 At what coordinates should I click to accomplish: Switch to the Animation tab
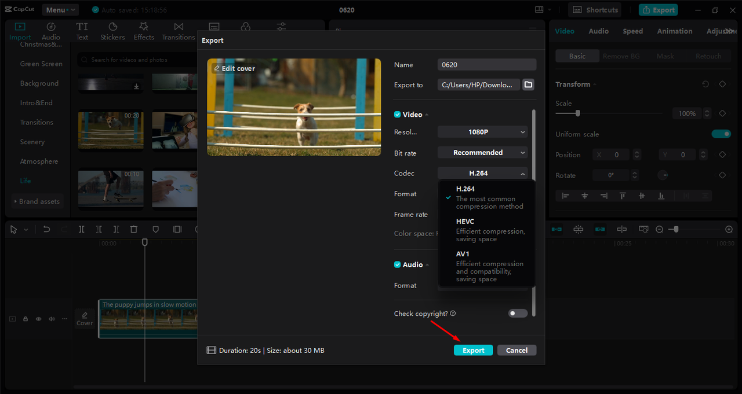[674, 31]
